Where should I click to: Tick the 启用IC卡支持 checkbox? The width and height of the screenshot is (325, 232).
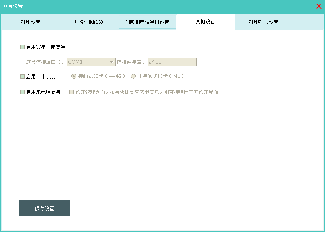pos(23,77)
